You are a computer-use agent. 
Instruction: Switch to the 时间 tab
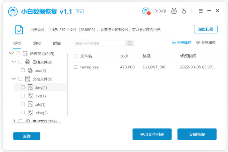(57, 43)
